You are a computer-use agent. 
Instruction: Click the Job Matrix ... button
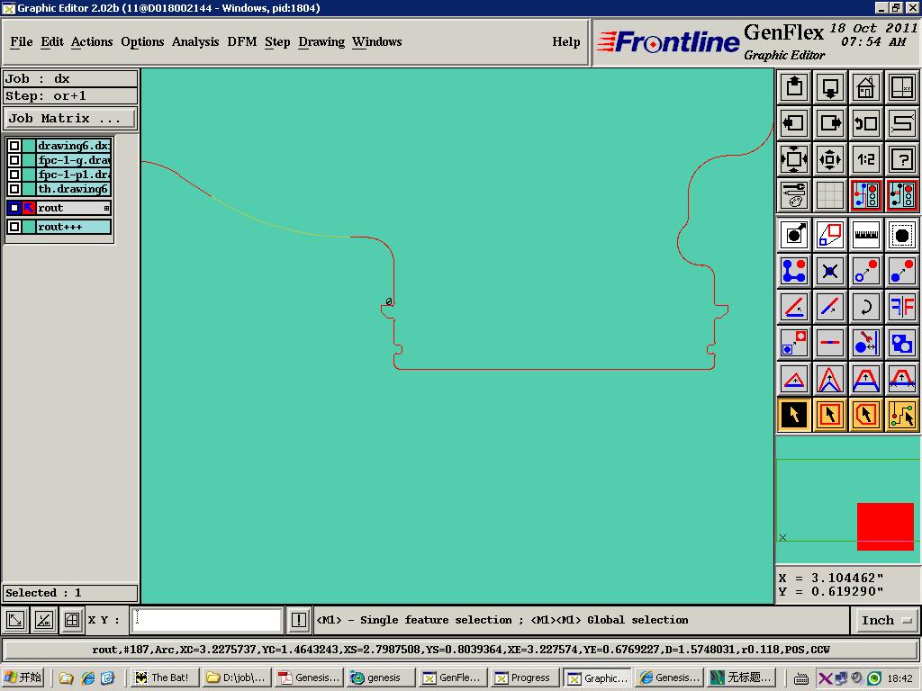tap(70, 118)
